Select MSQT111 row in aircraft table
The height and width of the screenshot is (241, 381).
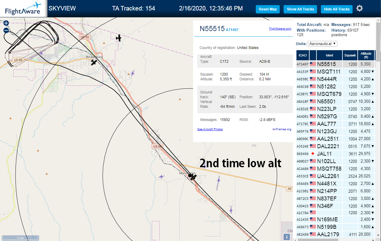pos(335,71)
